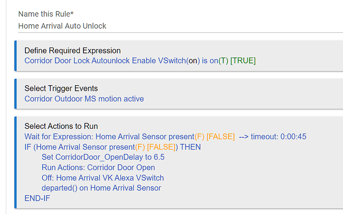Click the [TRUE] status in required expression
The width and height of the screenshot is (343, 214).
pos(243,60)
